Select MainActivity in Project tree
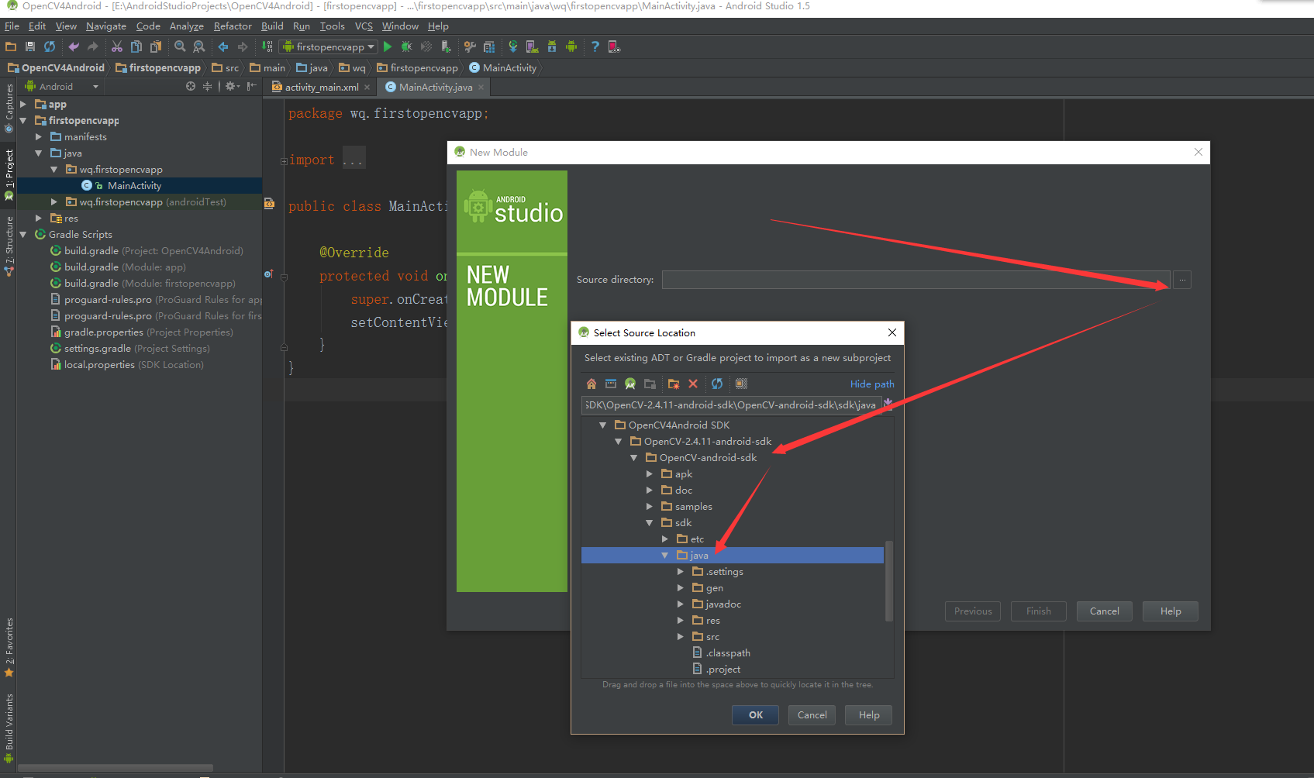The width and height of the screenshot is (1314, 778). 134,185
